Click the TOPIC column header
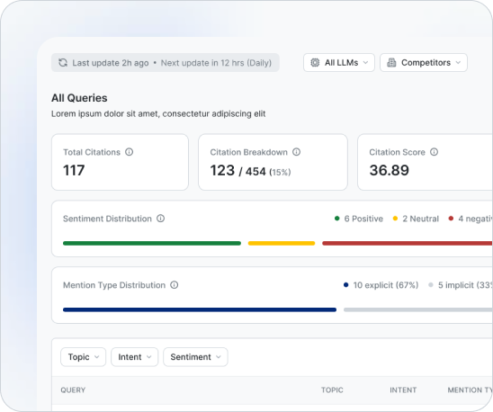Viewport: 493px width, 412px height. (x=332, y=390)
